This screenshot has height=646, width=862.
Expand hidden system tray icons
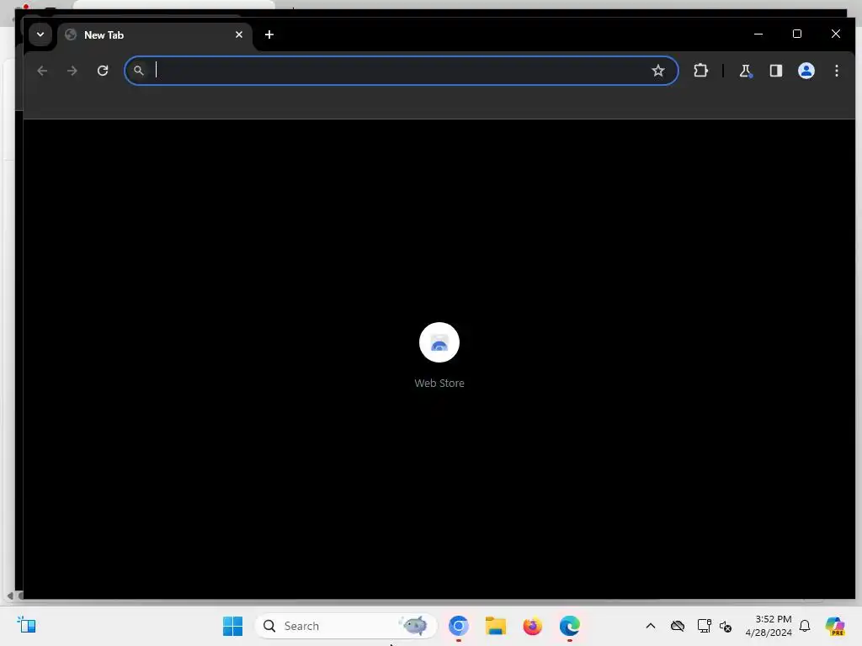point(651,626)
